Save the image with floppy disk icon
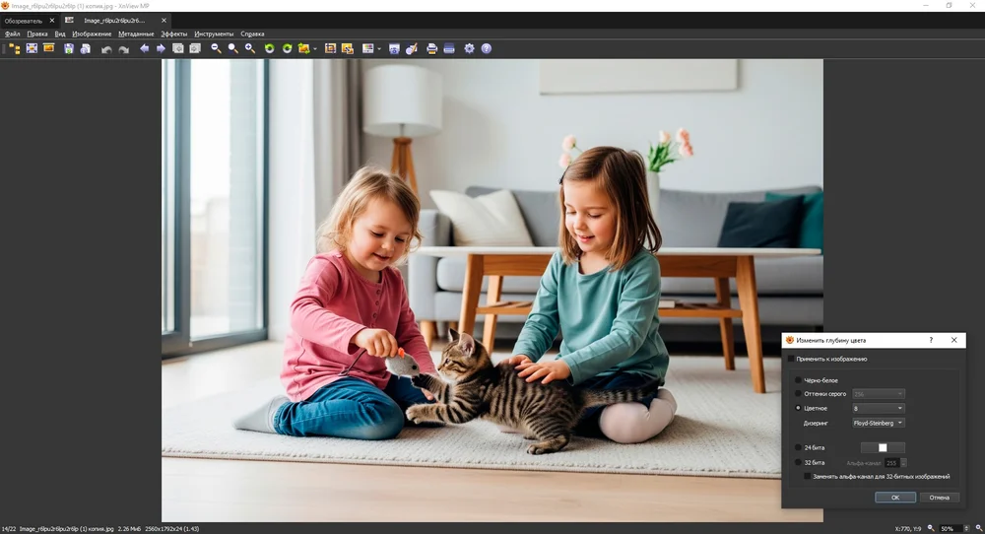 coord(69,48)
